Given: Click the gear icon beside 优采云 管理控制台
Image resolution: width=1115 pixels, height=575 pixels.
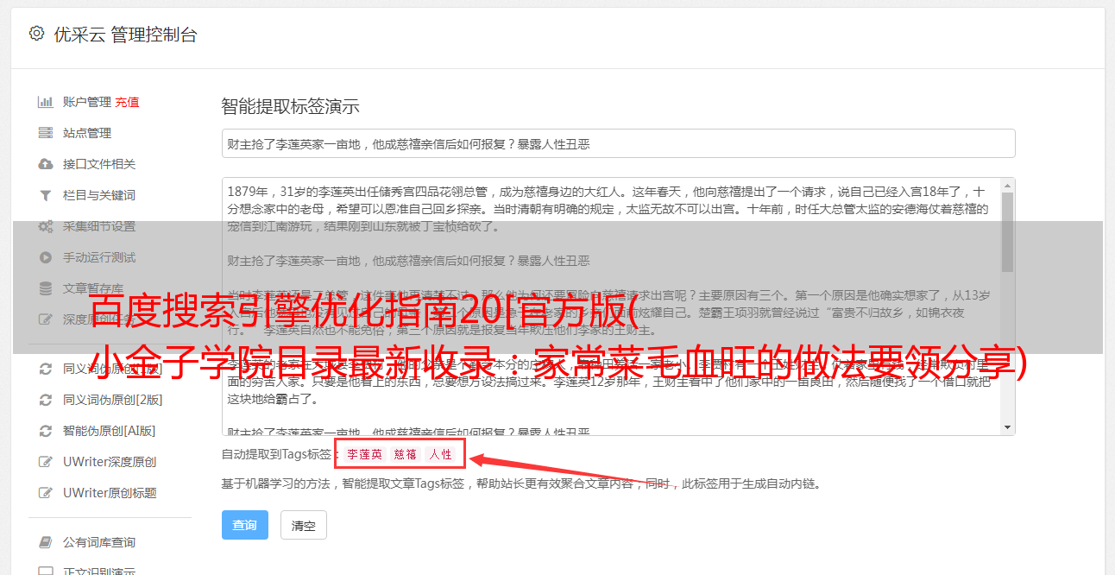Looking at the screenshot, I should [x=36, y=34].
